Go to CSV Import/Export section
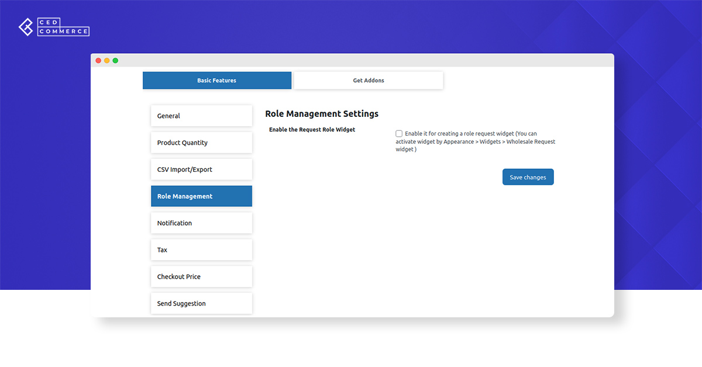Viewport: 702px width, 367px height. point(201,169)
